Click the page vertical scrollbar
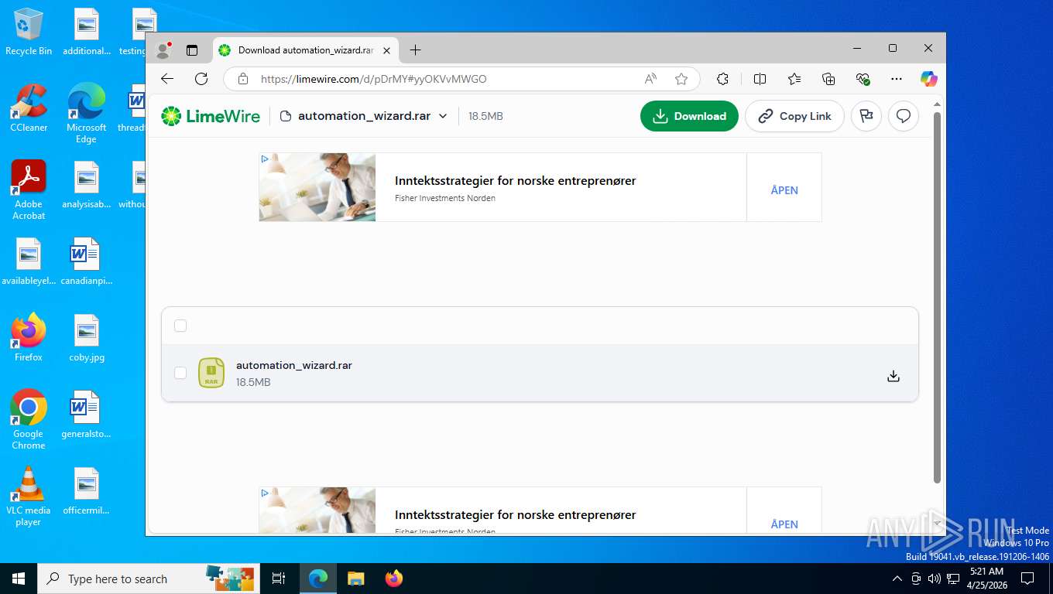 tap(937, 298)
